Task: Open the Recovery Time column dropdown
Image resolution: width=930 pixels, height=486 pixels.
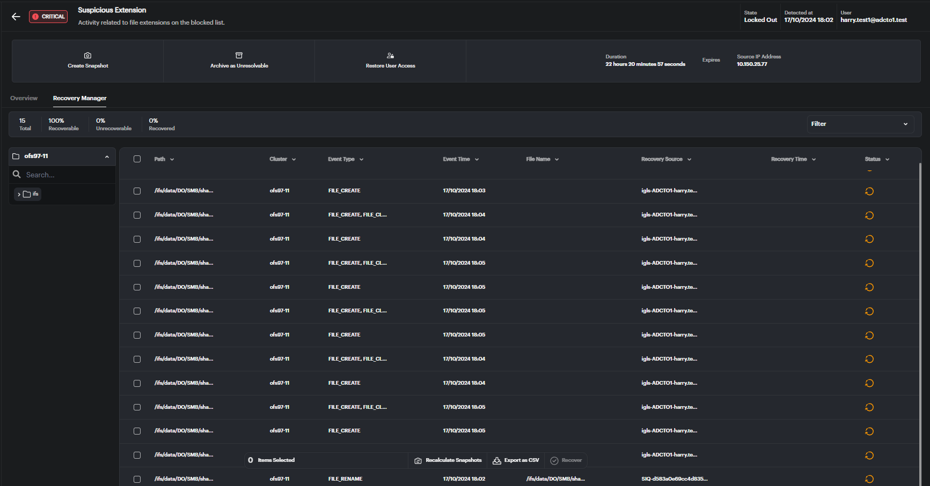Action: pyautogui.click(x=814, y=159)
